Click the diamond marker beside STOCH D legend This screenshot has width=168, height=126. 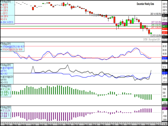tap(1, 50)
